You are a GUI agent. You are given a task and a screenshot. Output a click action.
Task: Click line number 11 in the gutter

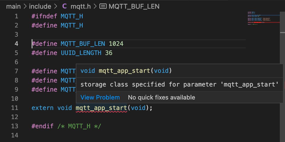15,108
